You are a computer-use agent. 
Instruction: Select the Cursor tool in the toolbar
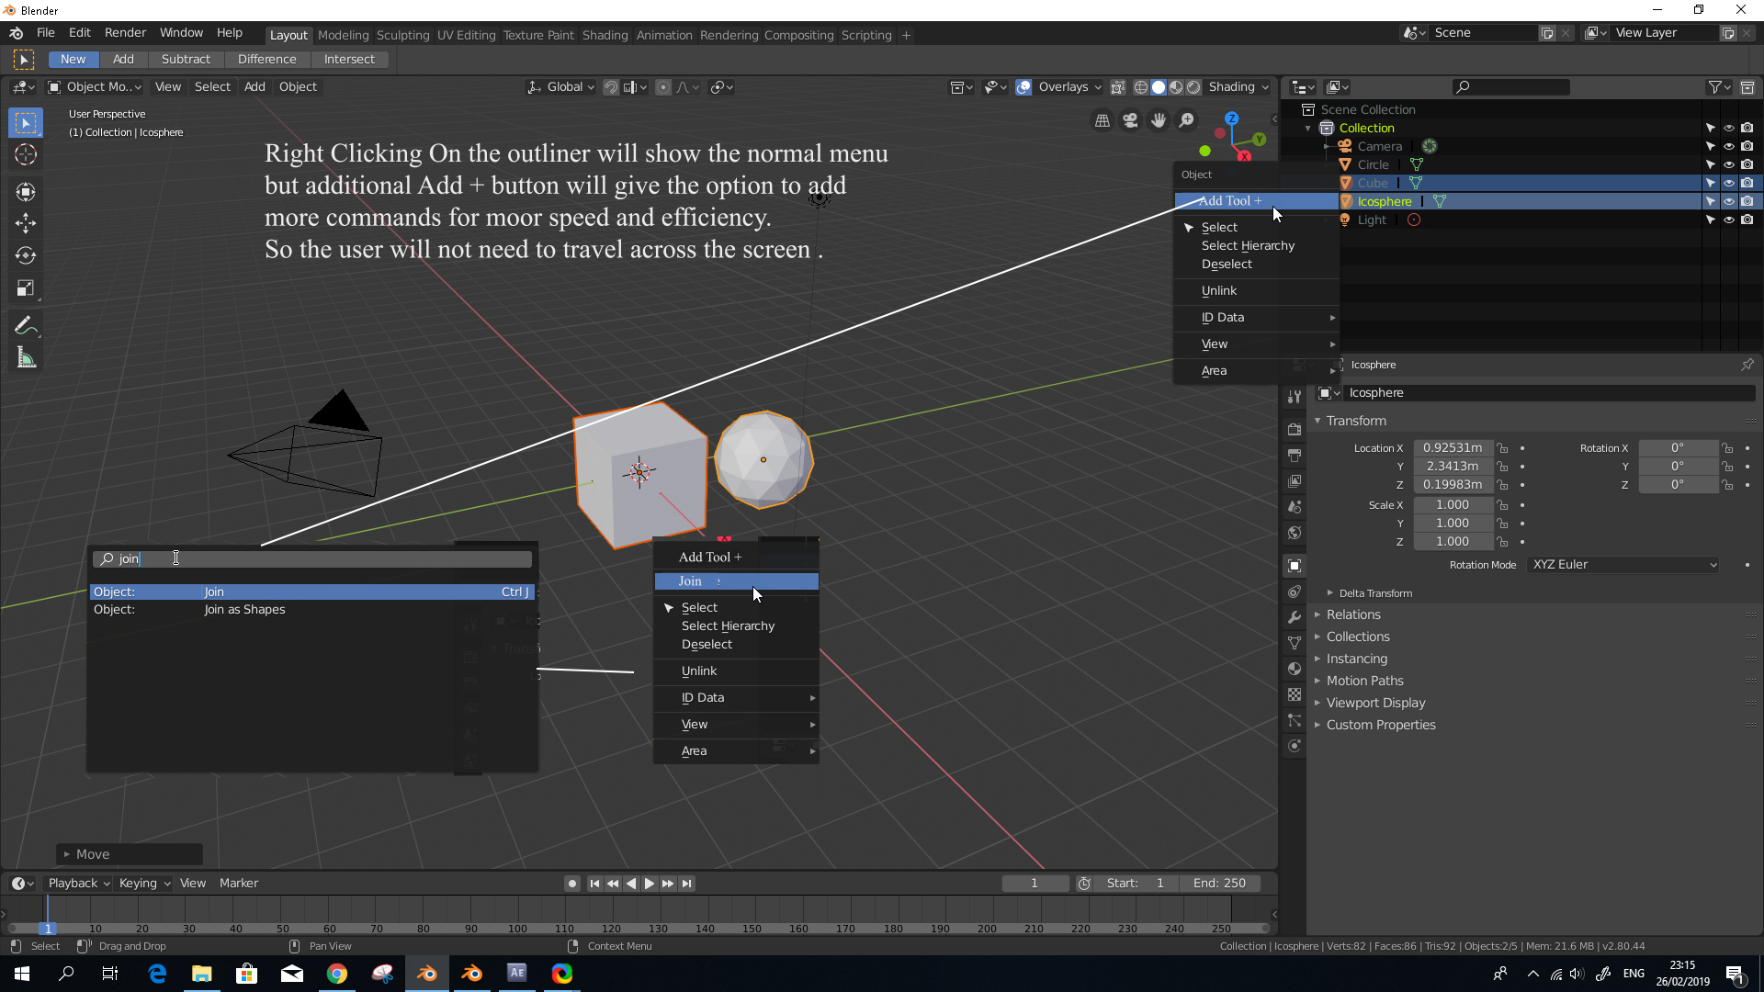click(26, 154)
